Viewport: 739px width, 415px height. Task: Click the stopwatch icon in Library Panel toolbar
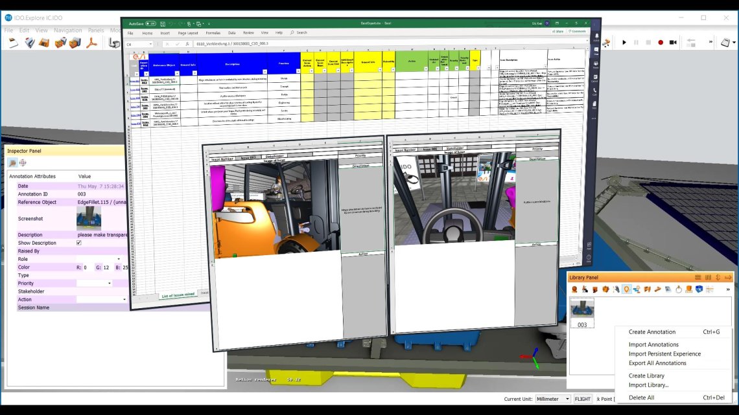(679, 289)
